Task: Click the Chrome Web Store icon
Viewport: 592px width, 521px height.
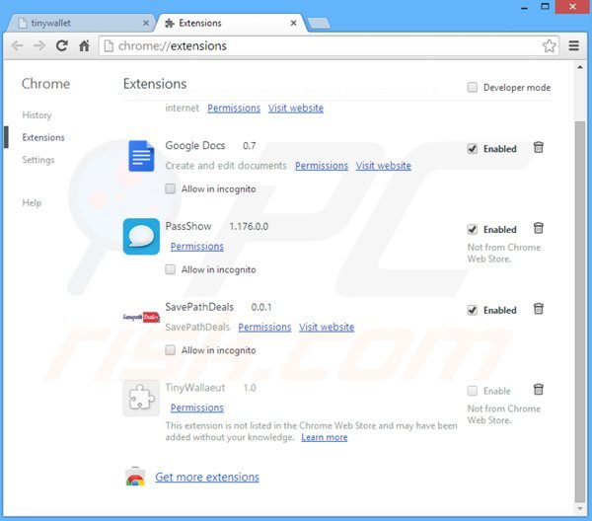Action: (135, 477)
